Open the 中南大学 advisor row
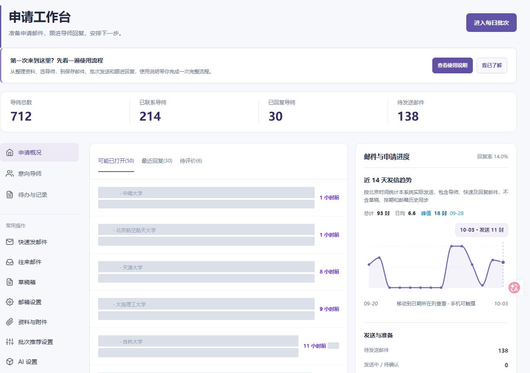Viewport: 530px width, 373px height. (219, 198)
